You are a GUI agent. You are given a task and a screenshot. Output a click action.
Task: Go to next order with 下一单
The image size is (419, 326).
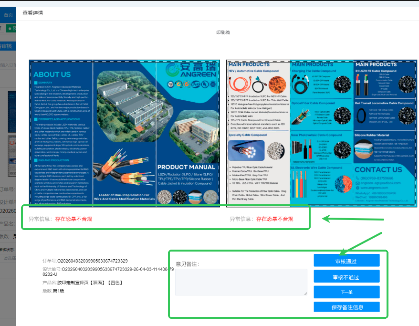(346, 292)
